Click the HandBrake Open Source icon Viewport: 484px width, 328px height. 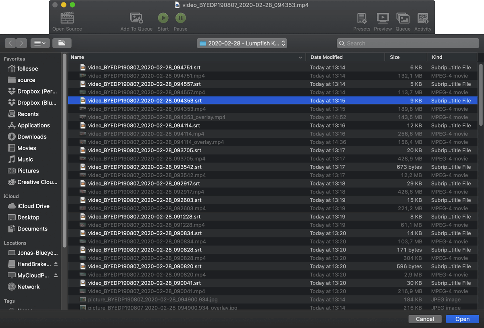pyautogui.click(x=67, y=18)
